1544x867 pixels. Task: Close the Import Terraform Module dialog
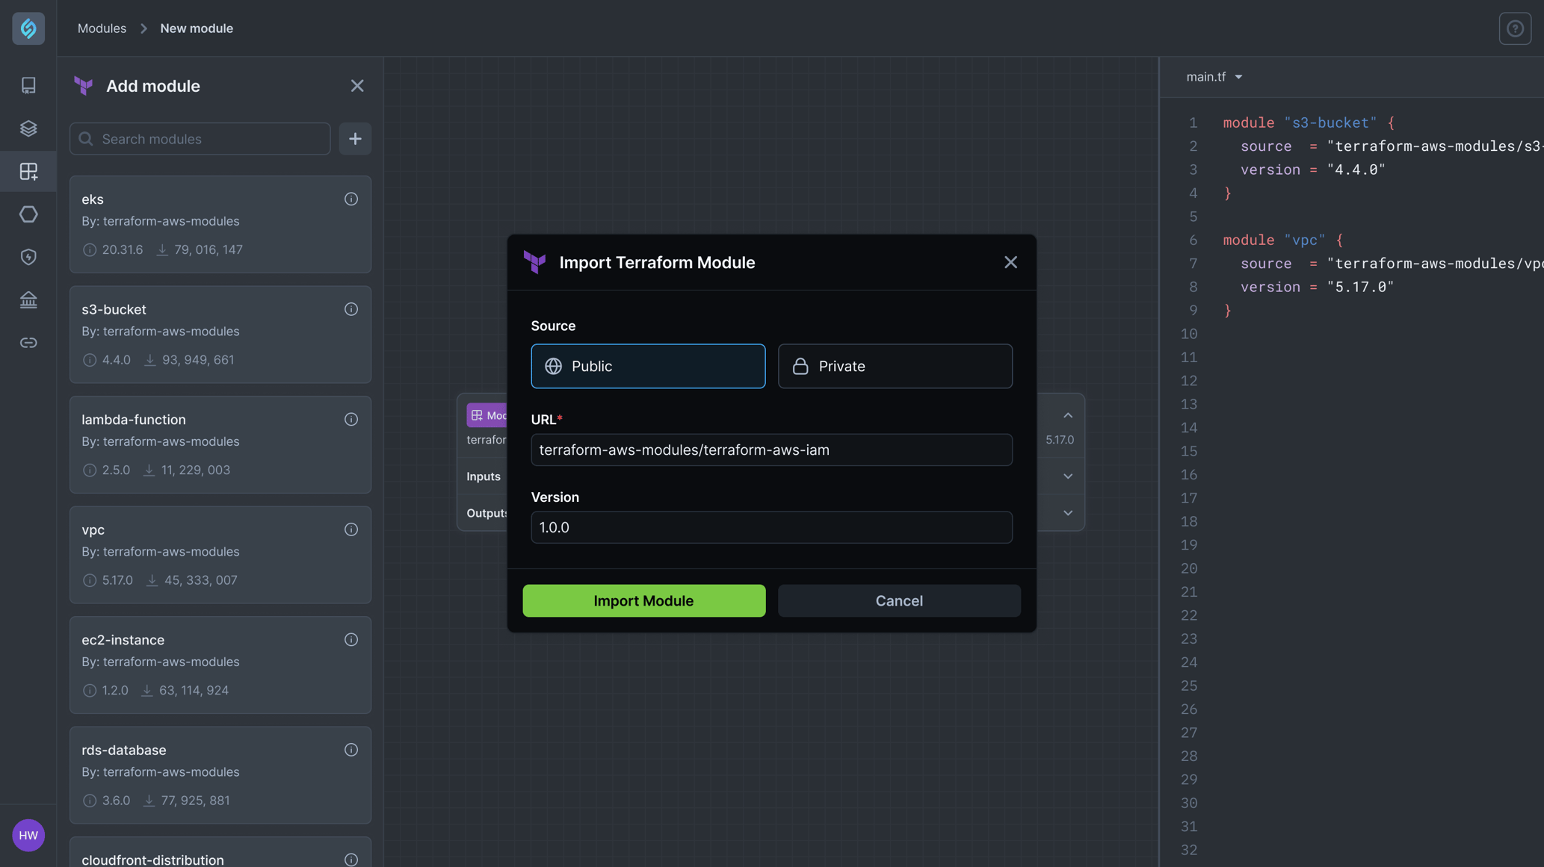(1010, 262)
